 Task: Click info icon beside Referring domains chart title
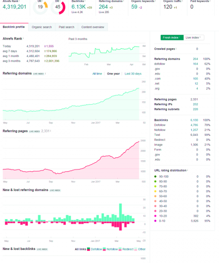45,74
